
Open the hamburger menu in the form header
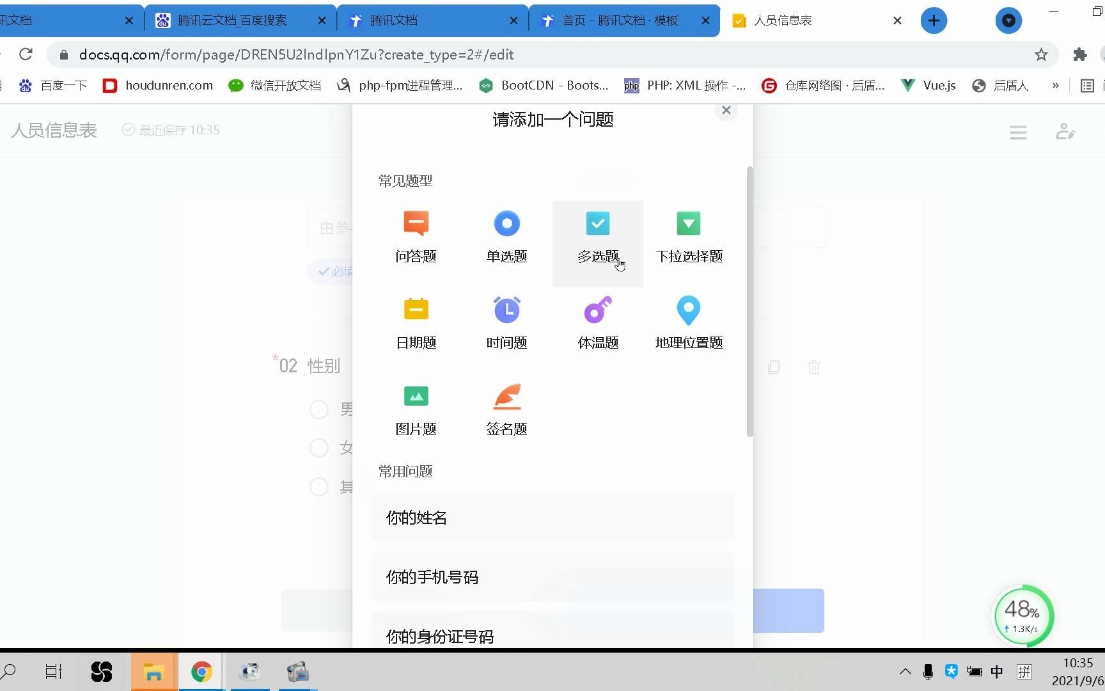1018,132
